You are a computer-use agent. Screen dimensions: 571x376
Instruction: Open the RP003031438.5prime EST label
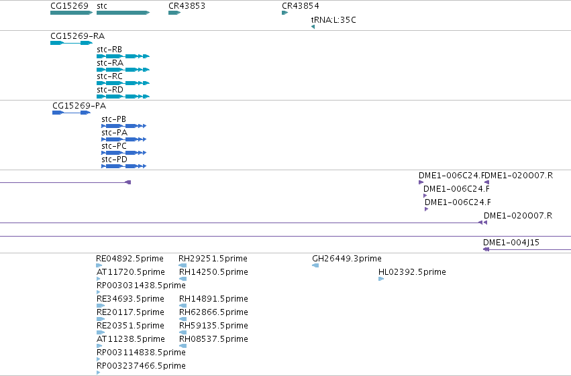[141, 286]
